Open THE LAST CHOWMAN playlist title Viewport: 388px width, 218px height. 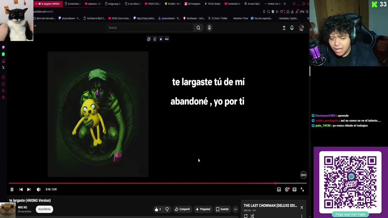tap(270, 206)
